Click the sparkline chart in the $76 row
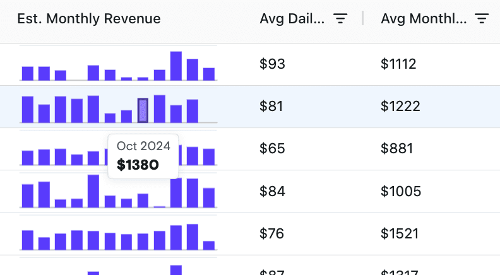Image resolution: width=500 pixels, height=275 pixels. click(x=118, y=235)
